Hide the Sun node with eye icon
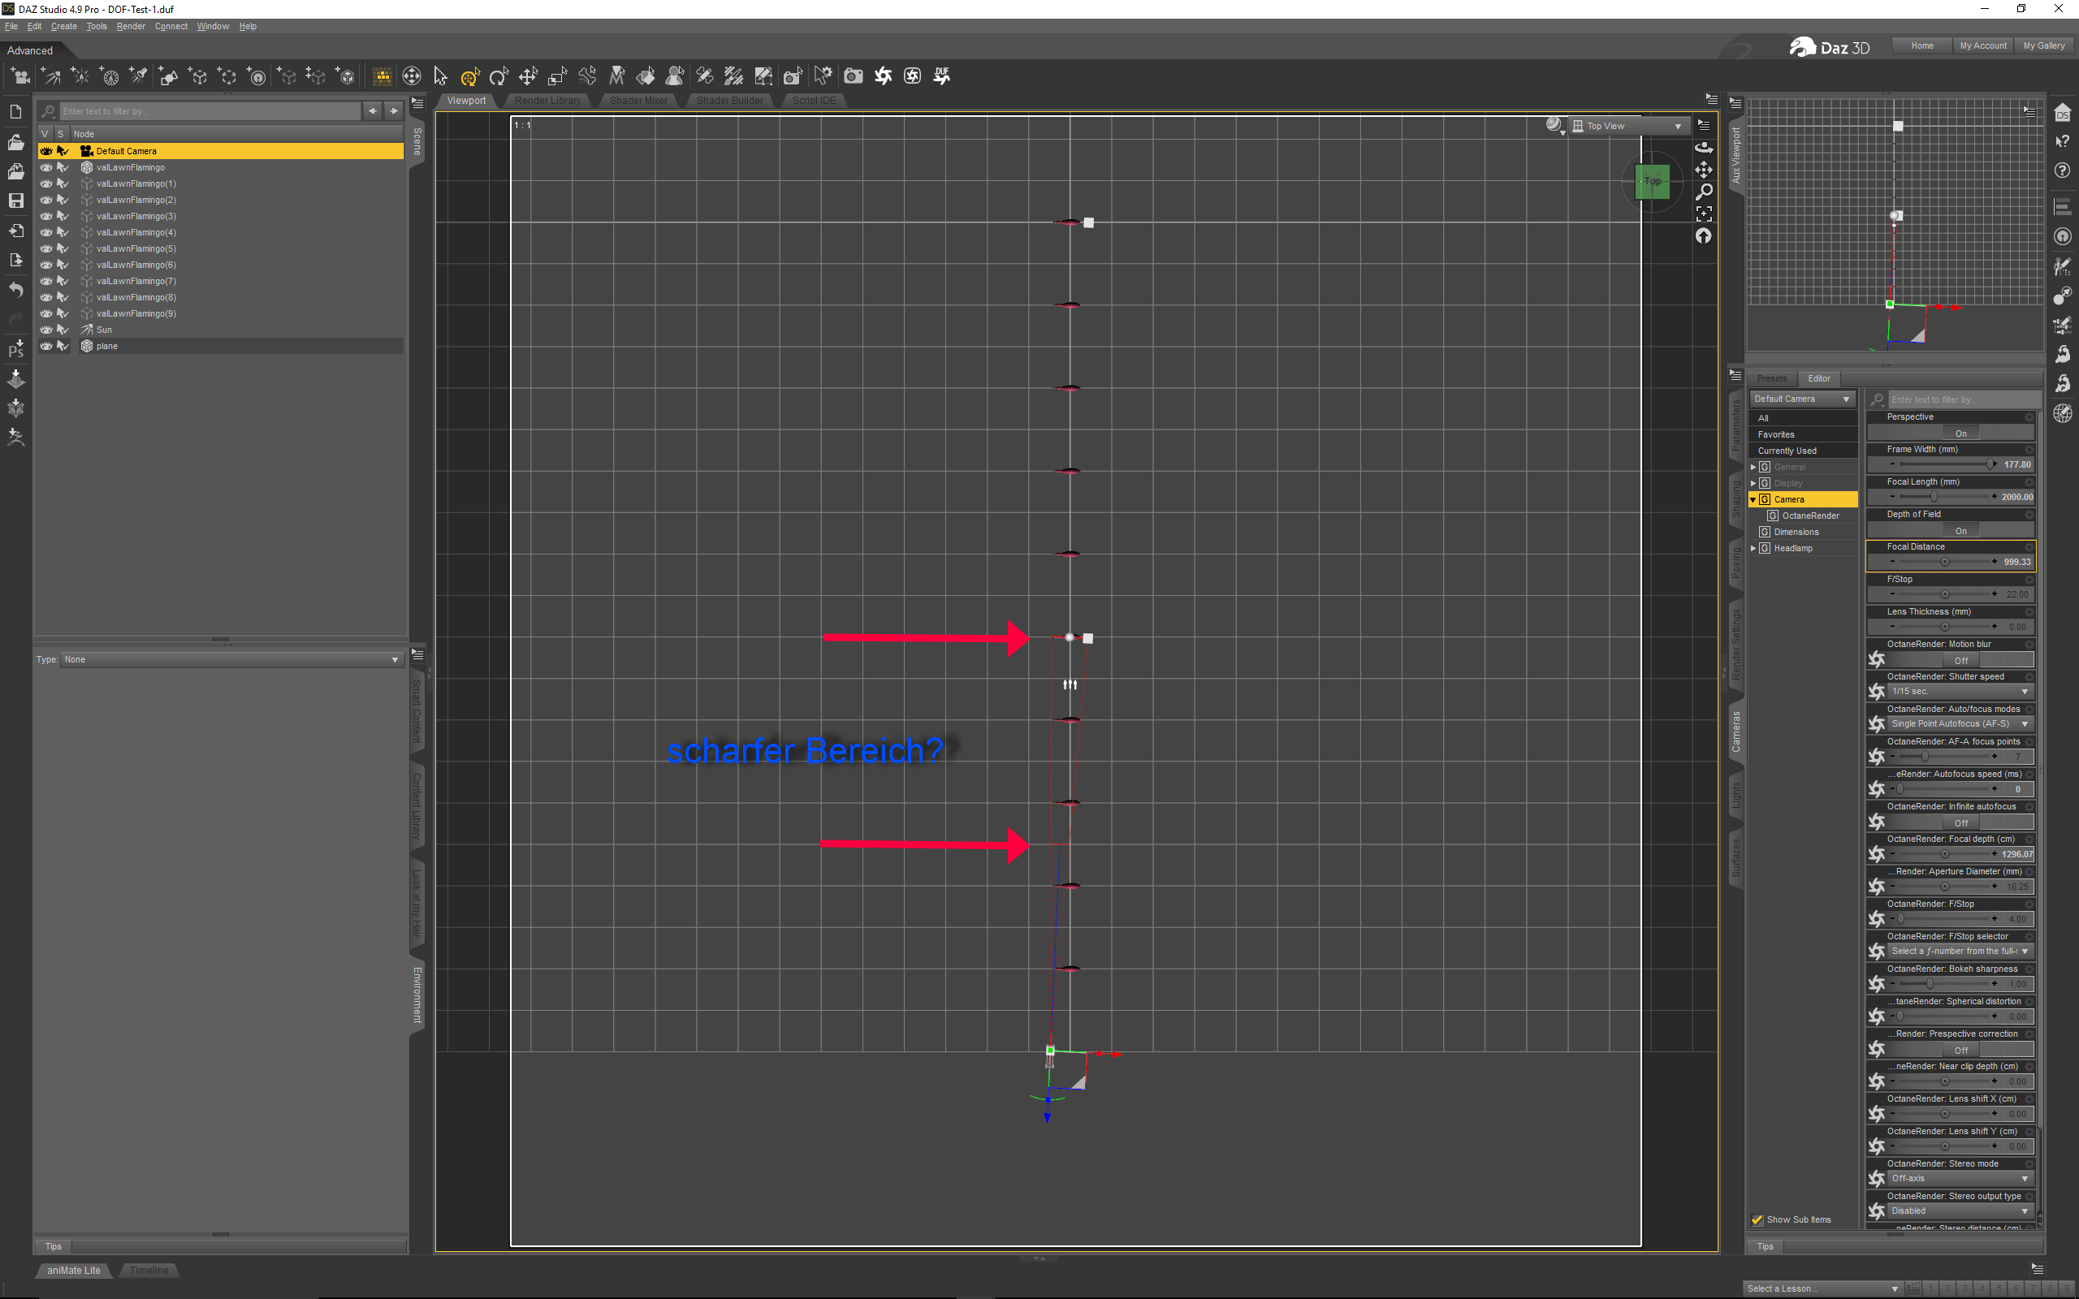 point(46,330)
